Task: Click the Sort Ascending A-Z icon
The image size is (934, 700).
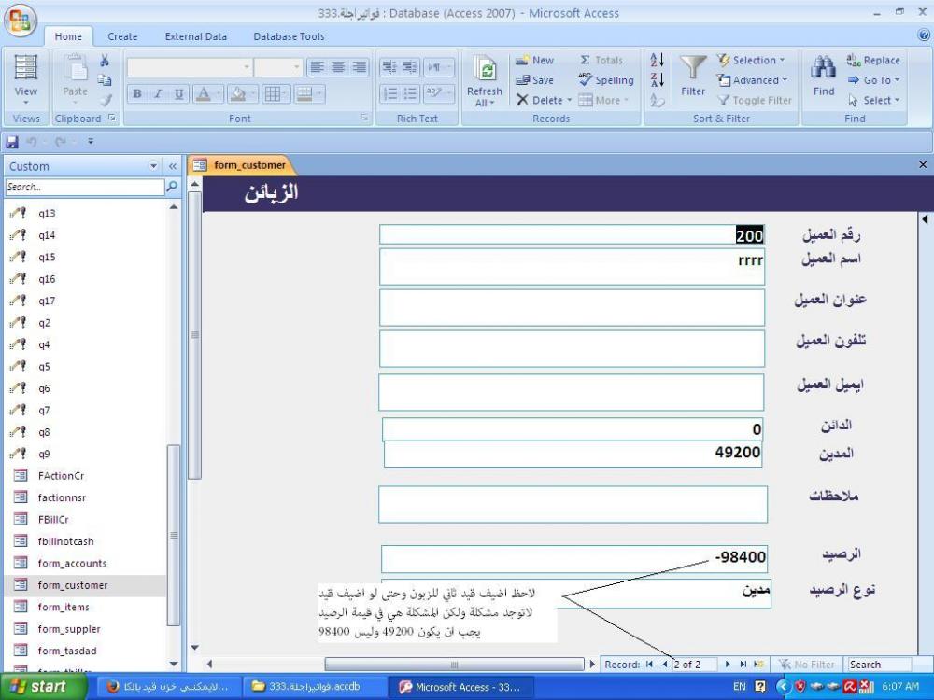Action: point(657,60)
